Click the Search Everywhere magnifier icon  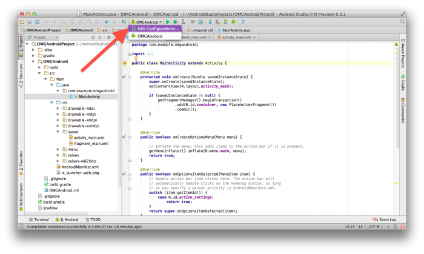402,22
